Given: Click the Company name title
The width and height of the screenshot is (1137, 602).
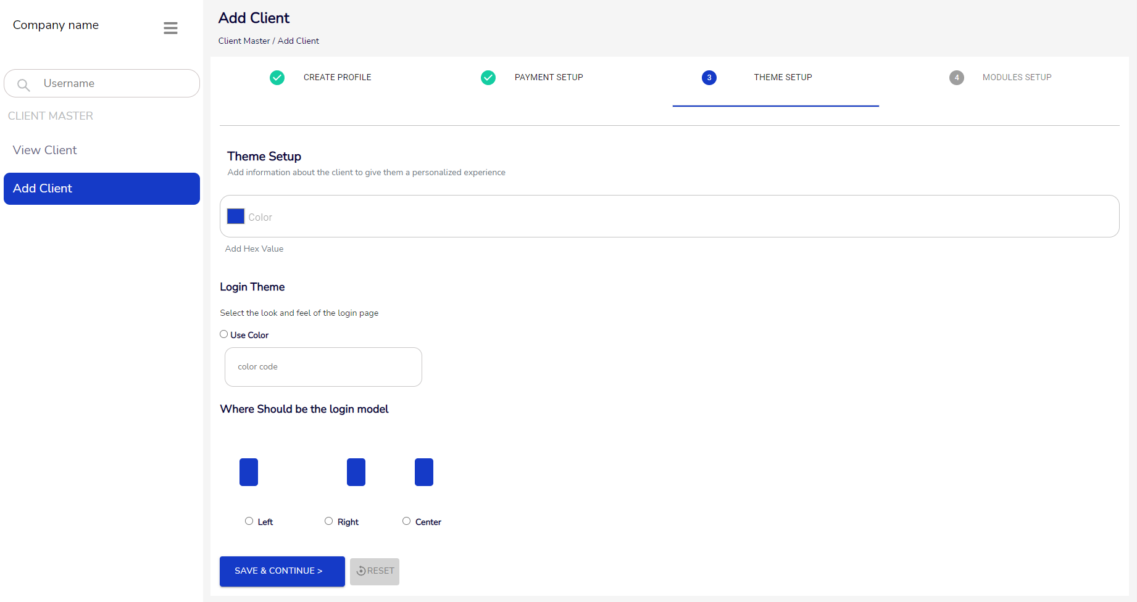Looking at the screenshot, I should [56, 25].
